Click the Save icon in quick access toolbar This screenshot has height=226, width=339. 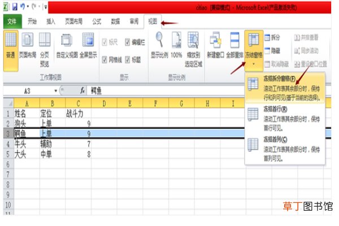coord(15,7)
